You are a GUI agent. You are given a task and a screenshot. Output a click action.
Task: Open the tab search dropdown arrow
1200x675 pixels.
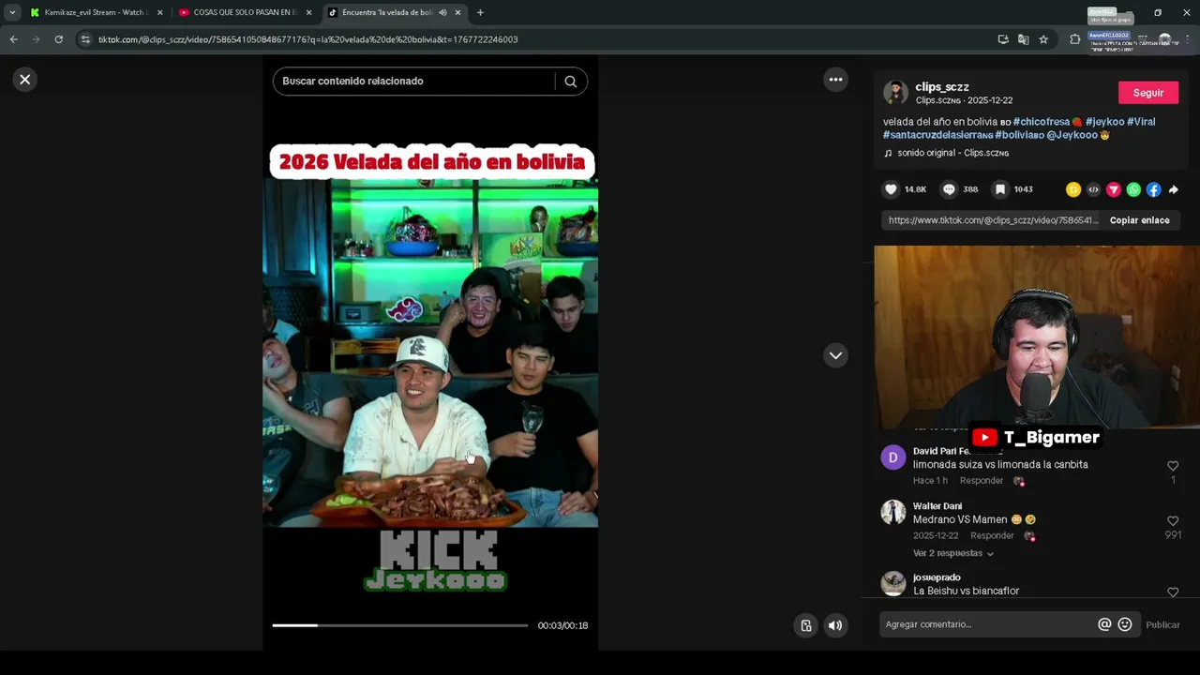pyautogui.click(x=12, y=12)
